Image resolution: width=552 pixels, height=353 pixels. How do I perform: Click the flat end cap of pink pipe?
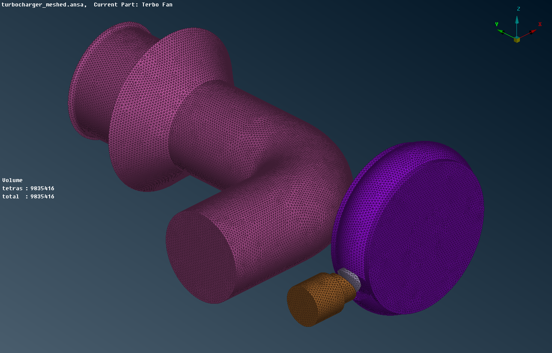pos(200,258)
